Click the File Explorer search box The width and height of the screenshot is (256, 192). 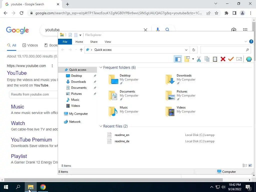click(225, 50)
